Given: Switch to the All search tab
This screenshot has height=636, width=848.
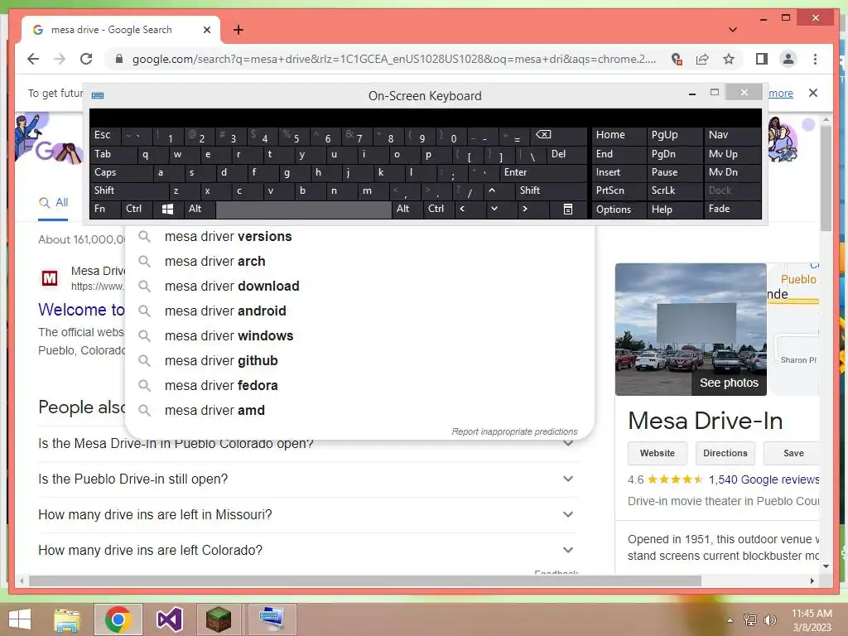Looking at the screenshot, I should [x=54, y=202].
